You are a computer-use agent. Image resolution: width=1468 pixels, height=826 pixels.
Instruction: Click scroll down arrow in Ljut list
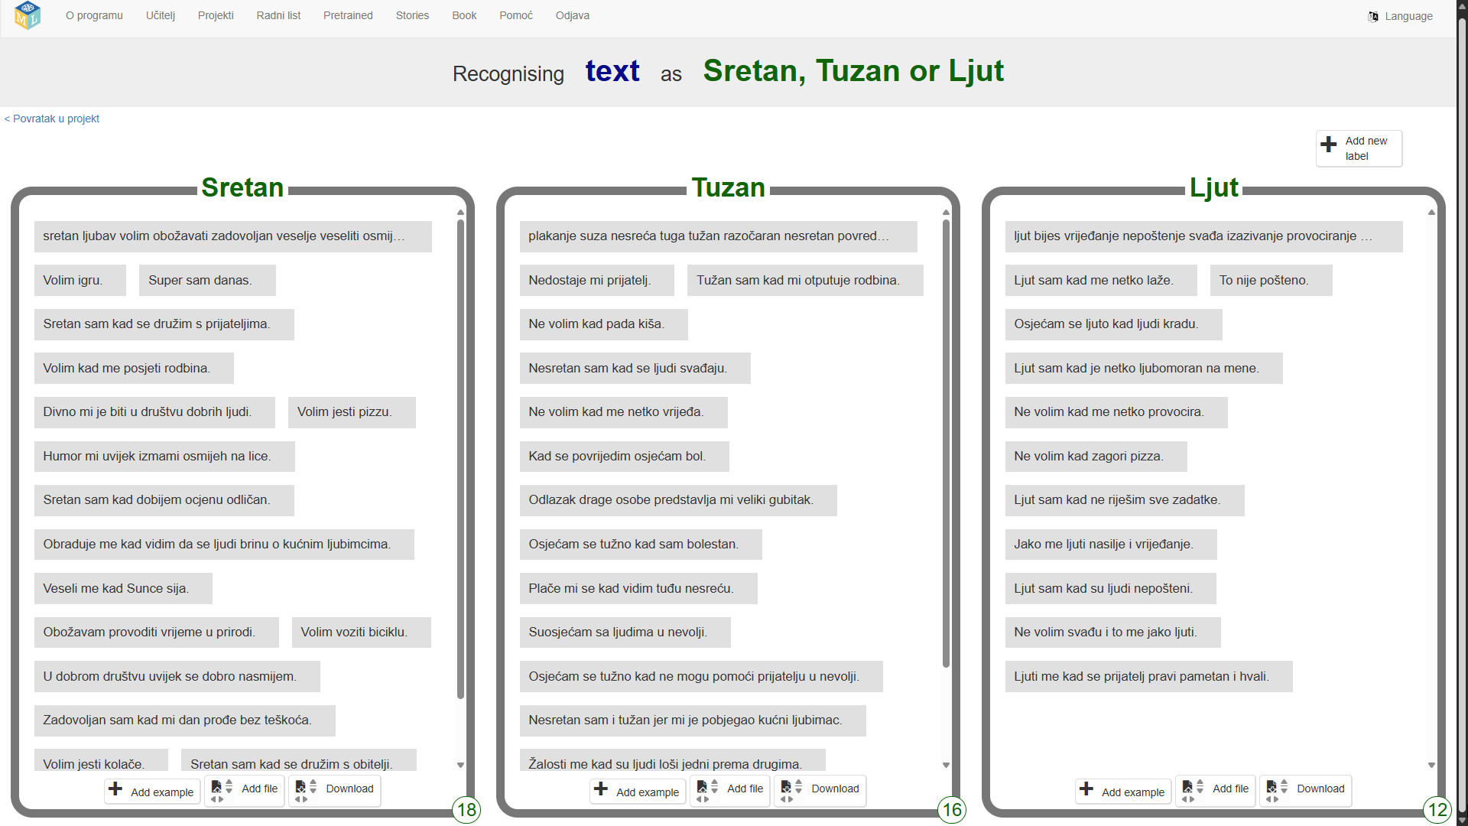coord(1431,765)
